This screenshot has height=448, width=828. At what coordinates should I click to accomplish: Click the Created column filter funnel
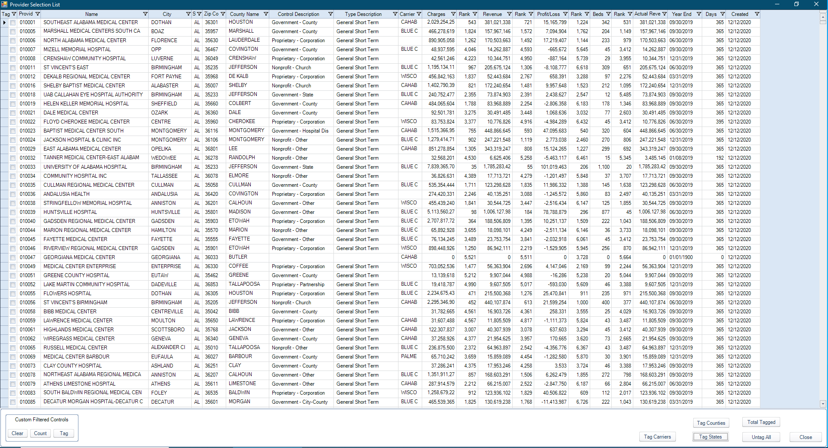(x=756, y=14)
